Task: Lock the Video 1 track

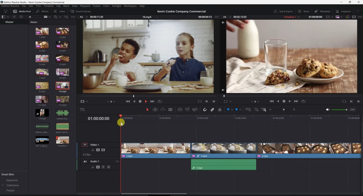Action: (93, 150)
